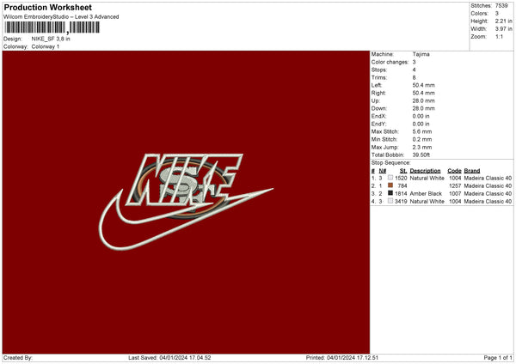Click the Machine value Tajima
This screenshot has height=364, width=516.
tap(421, 54)
